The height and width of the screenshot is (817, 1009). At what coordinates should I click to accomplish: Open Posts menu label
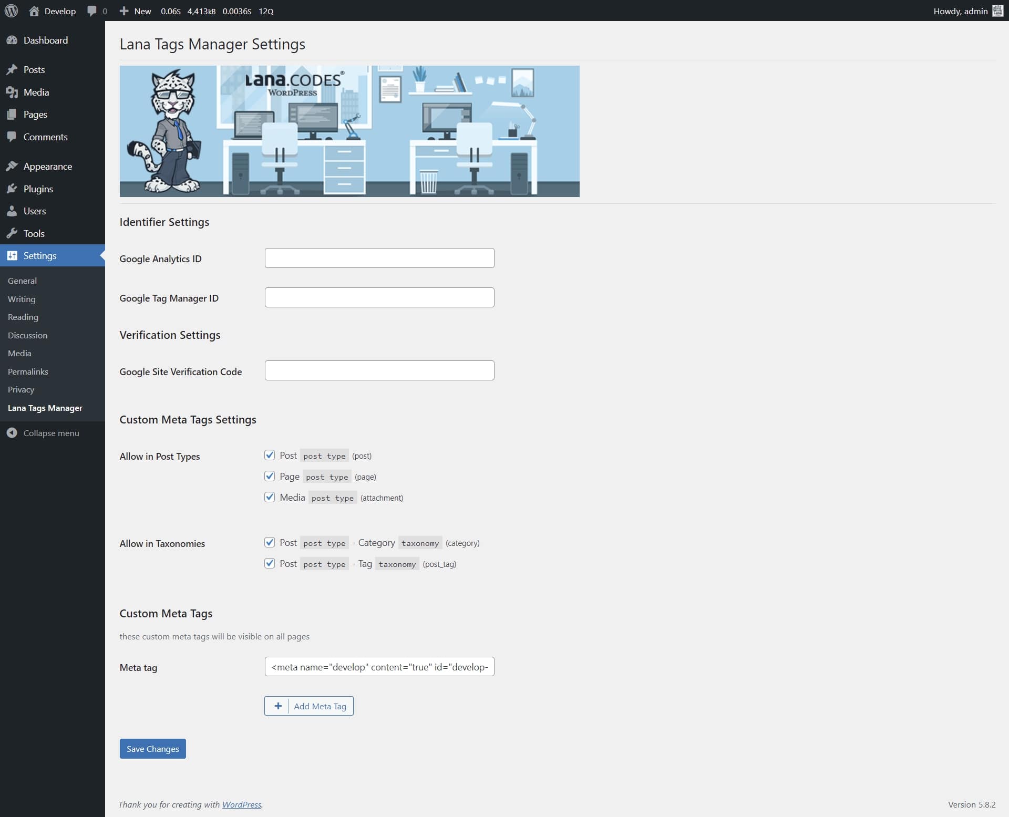[x=34, y=69]
